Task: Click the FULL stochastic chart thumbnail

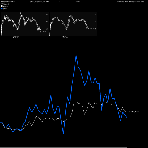Action: point(73,24)
